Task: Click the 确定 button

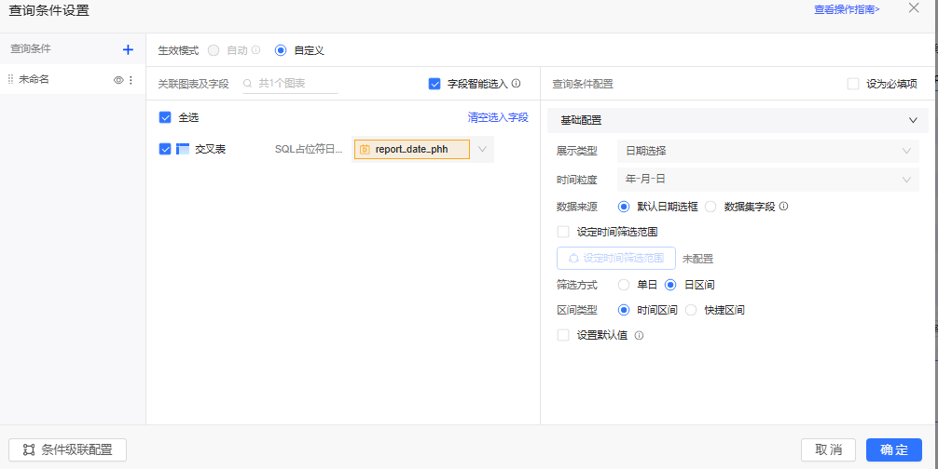Action: click(893, 449)
